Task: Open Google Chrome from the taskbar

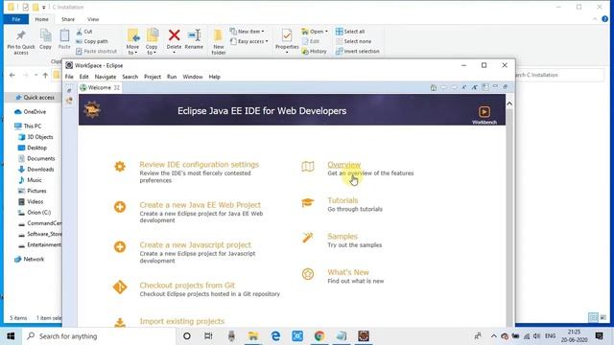Action: [319, 336]
